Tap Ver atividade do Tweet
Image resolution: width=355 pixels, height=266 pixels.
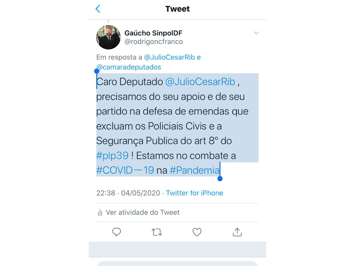click(x=142, y=212)
